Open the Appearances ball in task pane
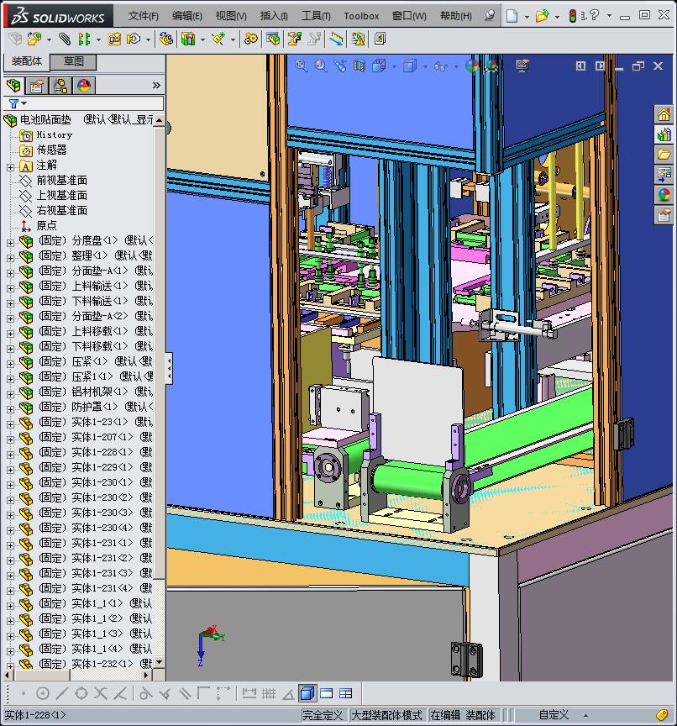The height and width of the screenshot is (726, 677). pos(664,195)
